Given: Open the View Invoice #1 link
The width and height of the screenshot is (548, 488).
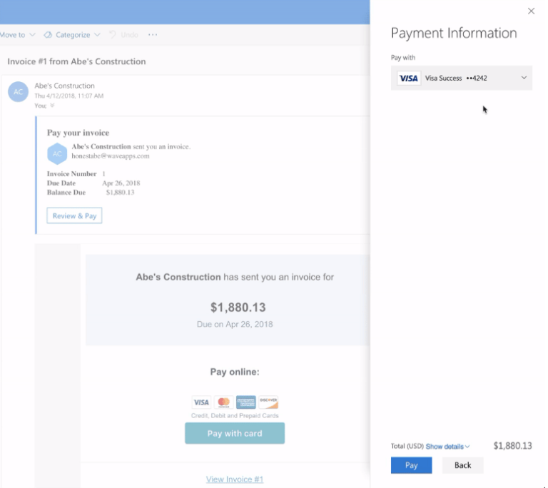Looking at the screenshot, I should [235, 479].
